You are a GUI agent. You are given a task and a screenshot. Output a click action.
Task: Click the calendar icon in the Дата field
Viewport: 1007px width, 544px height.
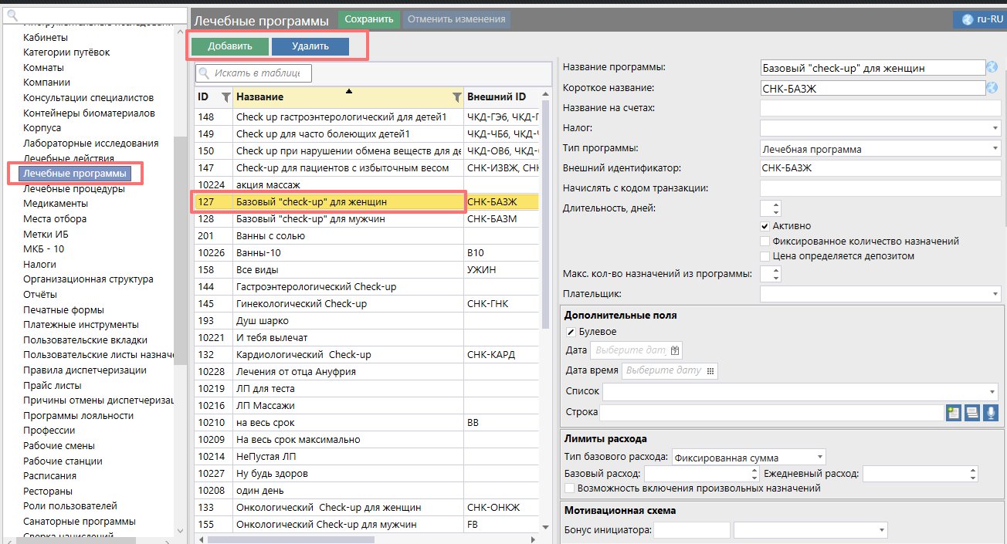coord(675,350)
